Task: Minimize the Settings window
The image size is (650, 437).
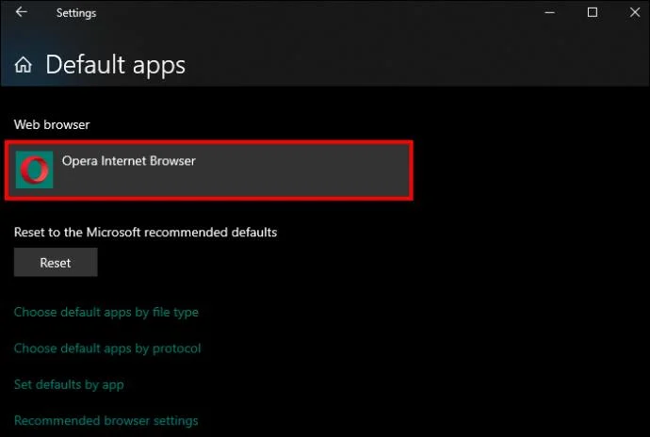Action: pyautogui.click(x=550, y=12)
